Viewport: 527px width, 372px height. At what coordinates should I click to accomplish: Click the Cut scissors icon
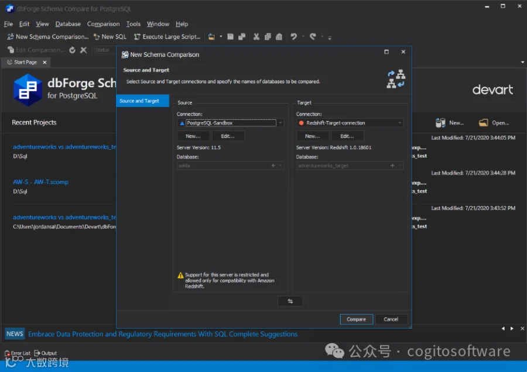256,37
